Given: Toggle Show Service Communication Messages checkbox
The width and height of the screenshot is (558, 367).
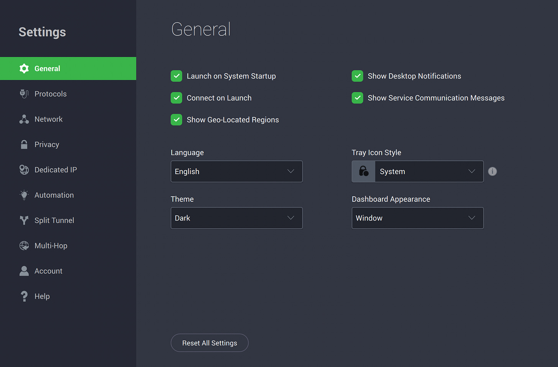Looking at the screenshot, I should click(357, 98).
